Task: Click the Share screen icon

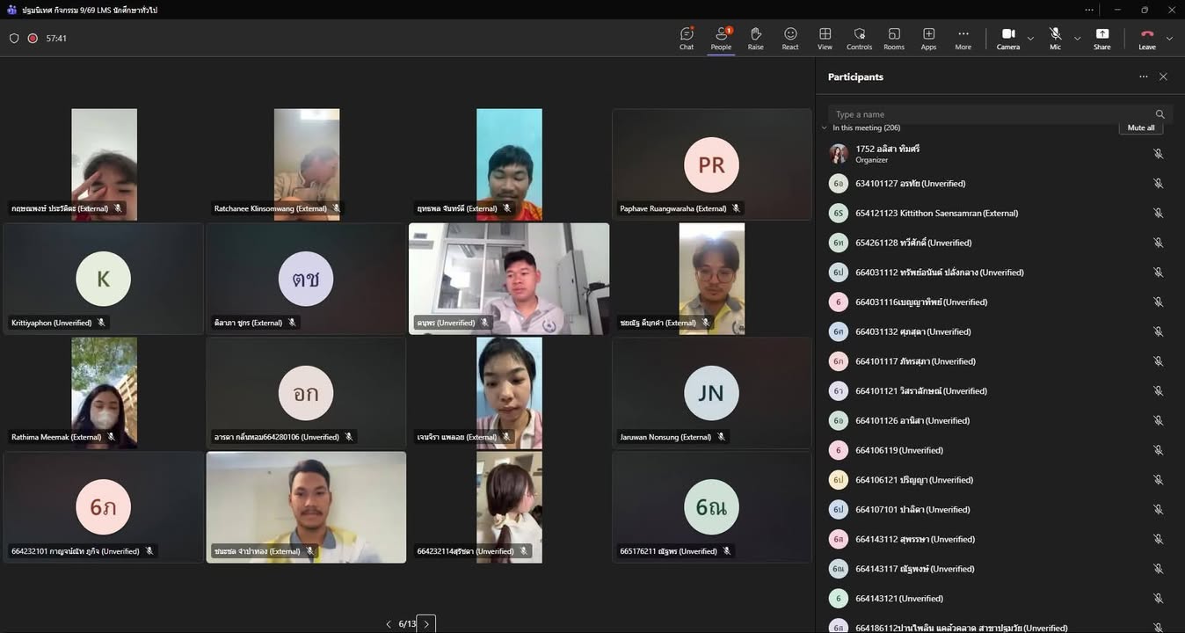Action: [x=1101, y=38]
